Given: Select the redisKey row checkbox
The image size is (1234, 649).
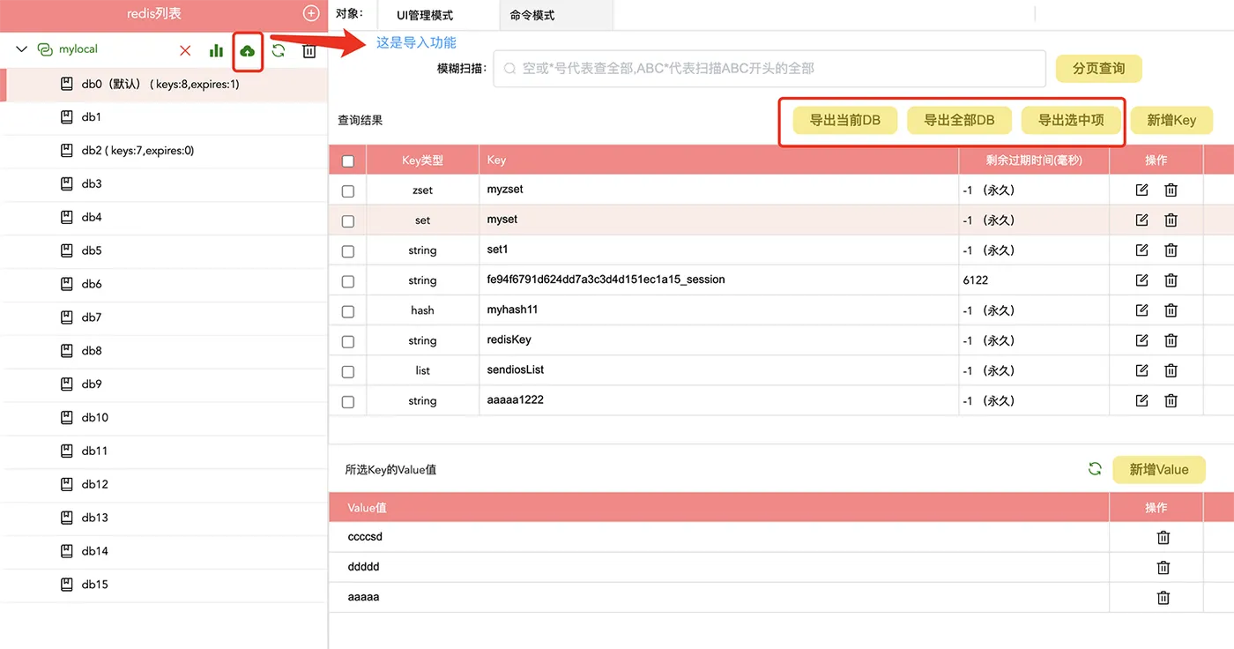Looking at the screenshot, I should click(348, 341).
